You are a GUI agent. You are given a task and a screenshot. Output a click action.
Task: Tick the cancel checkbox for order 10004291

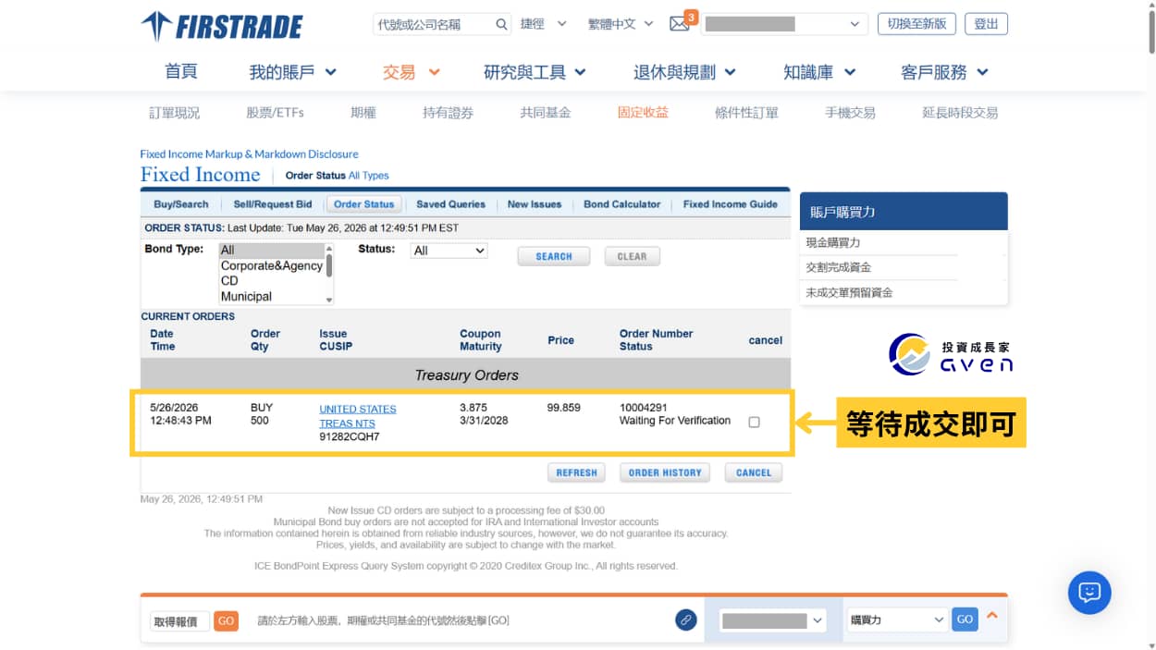[x=754, y=422]
